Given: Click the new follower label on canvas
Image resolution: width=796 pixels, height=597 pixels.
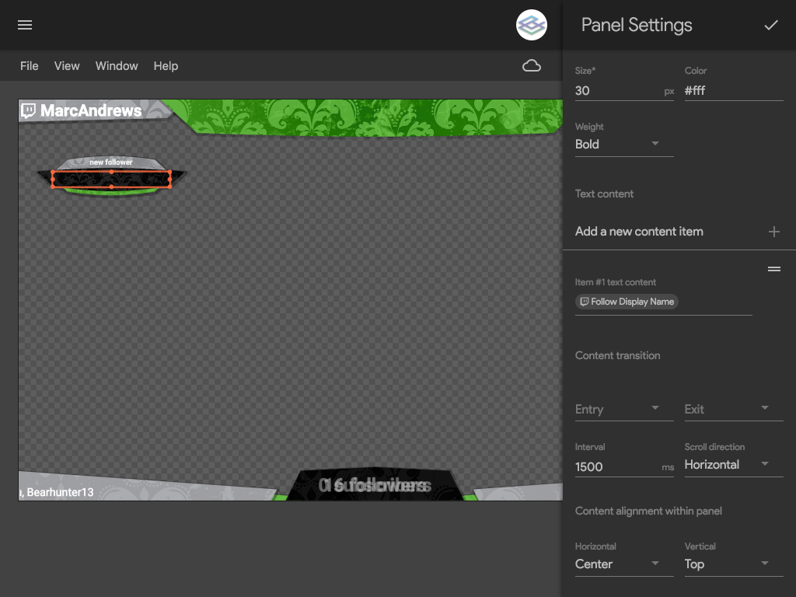Looking at the screenshot, I should click(x=110, y=162).
